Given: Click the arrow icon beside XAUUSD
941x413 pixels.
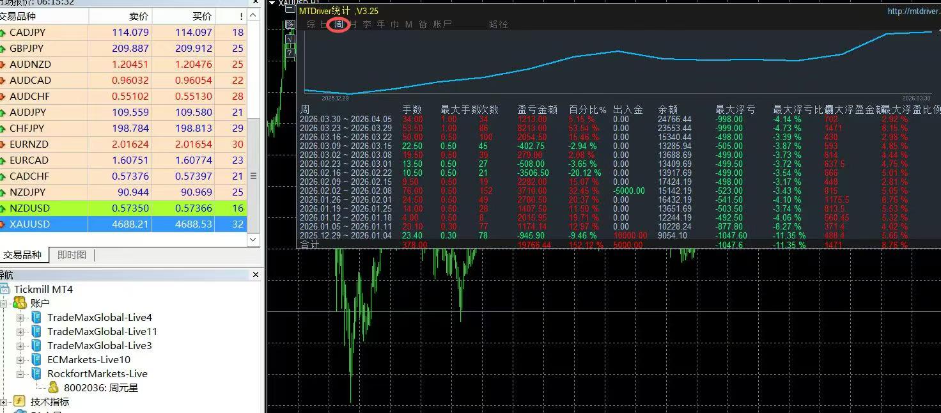Looking at the screenshot, I should [3, 224].
